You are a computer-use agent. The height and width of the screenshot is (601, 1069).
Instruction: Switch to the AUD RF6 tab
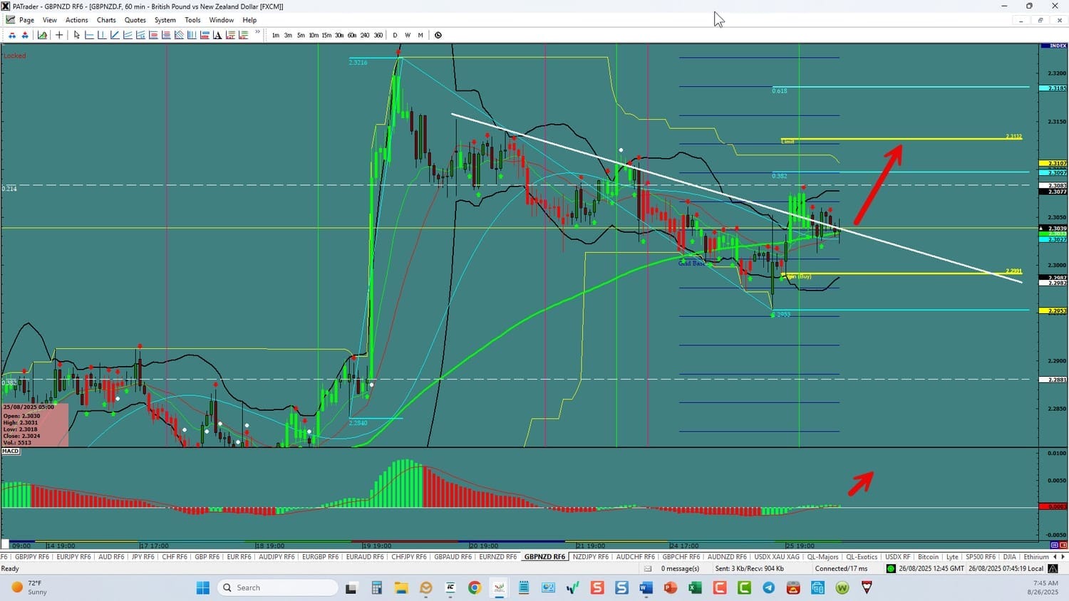(x=111, y=557)
